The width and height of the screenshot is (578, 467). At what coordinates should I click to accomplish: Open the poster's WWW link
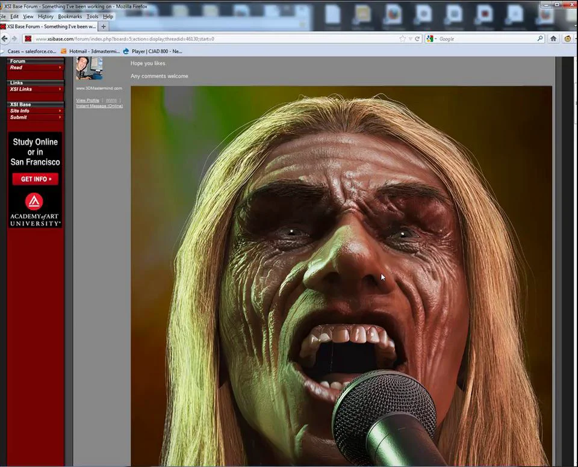pos(111,101)
